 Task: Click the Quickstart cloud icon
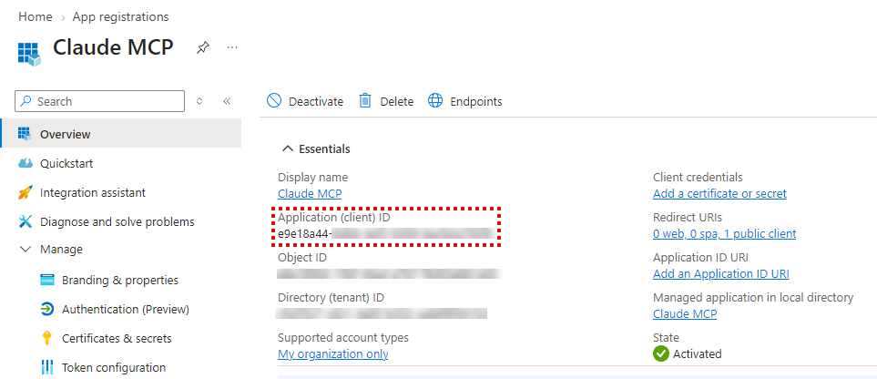(25, 163)
